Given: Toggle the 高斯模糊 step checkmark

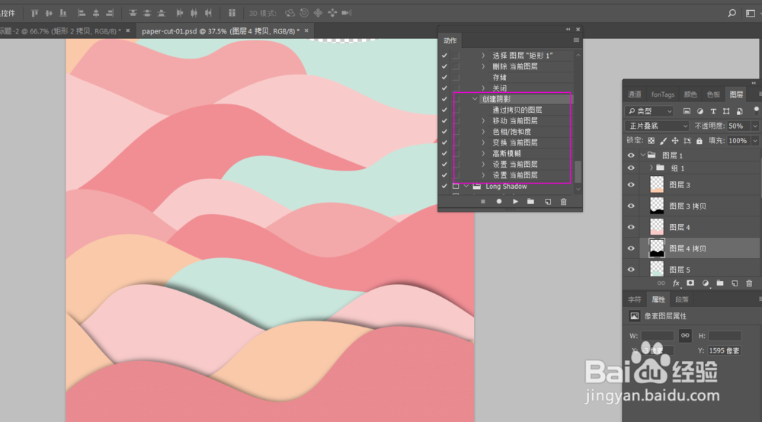Looking at the screenshot, I should [x=444, y=153].
